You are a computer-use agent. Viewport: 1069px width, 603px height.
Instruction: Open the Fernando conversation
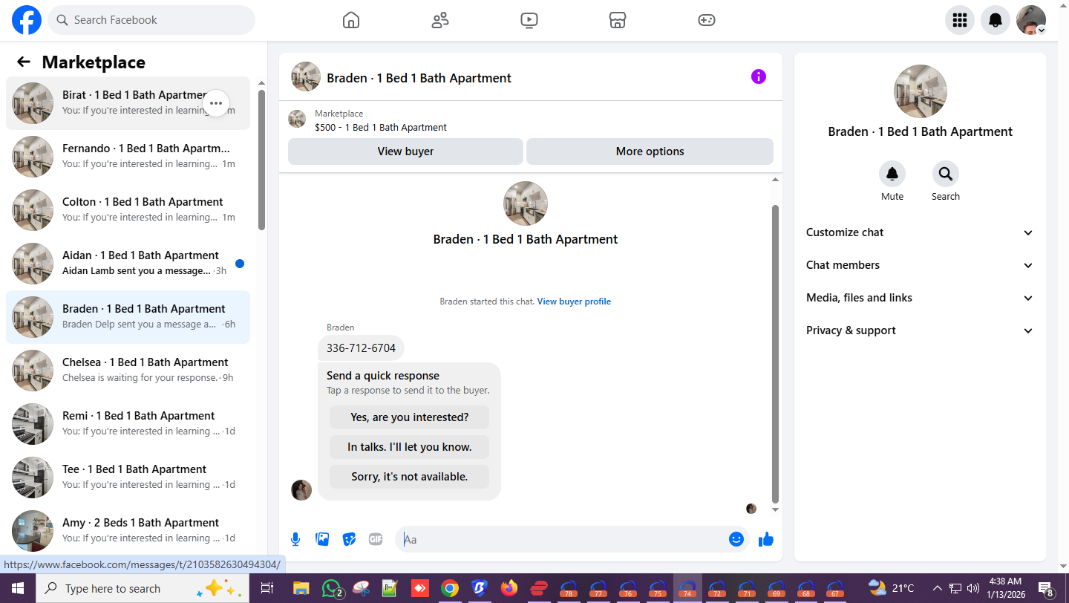tap(128, 157)
